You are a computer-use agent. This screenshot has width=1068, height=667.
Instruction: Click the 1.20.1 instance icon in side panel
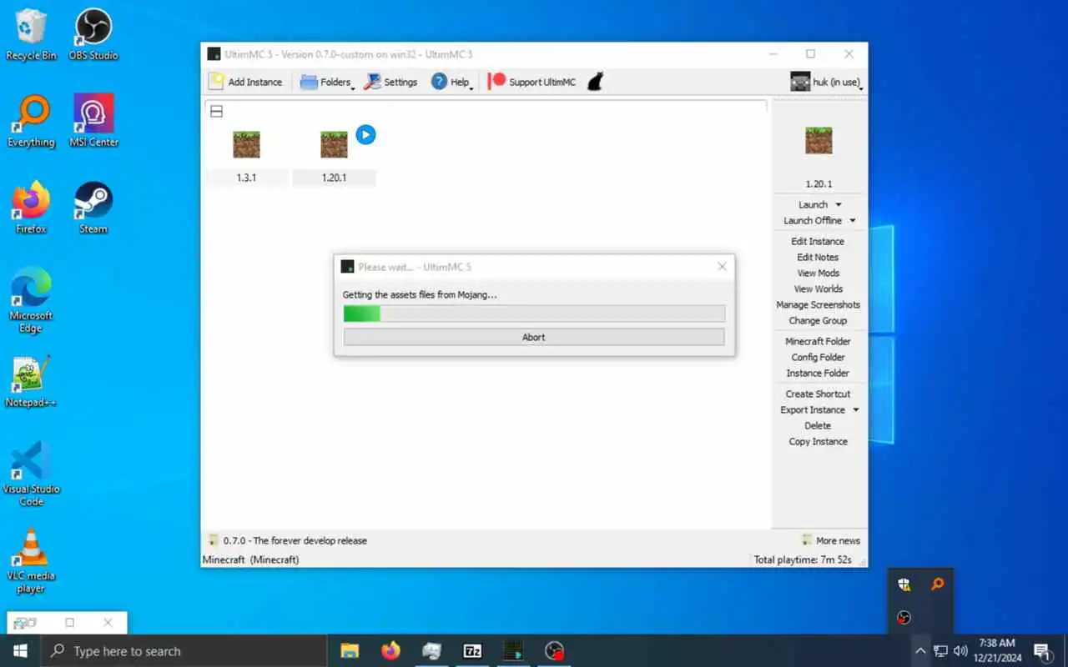point(819,140)
